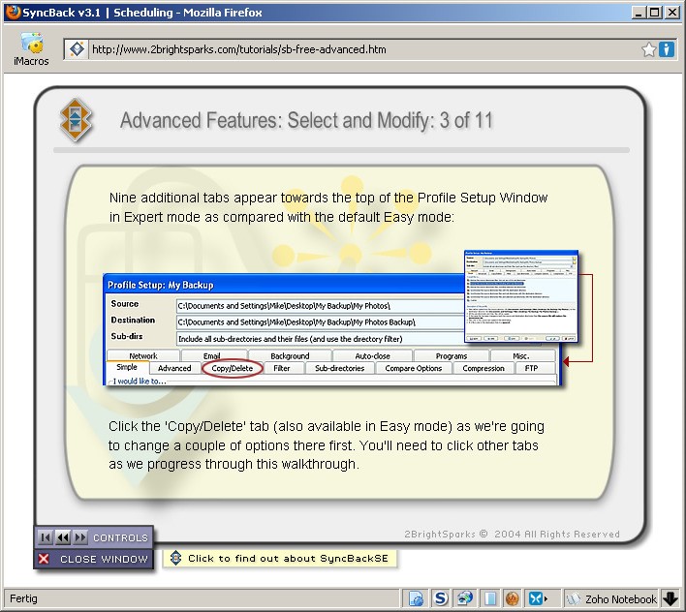Go to the first tutorial slide
686x612 pixels.
pyautogui.click(x=45, y=537)
